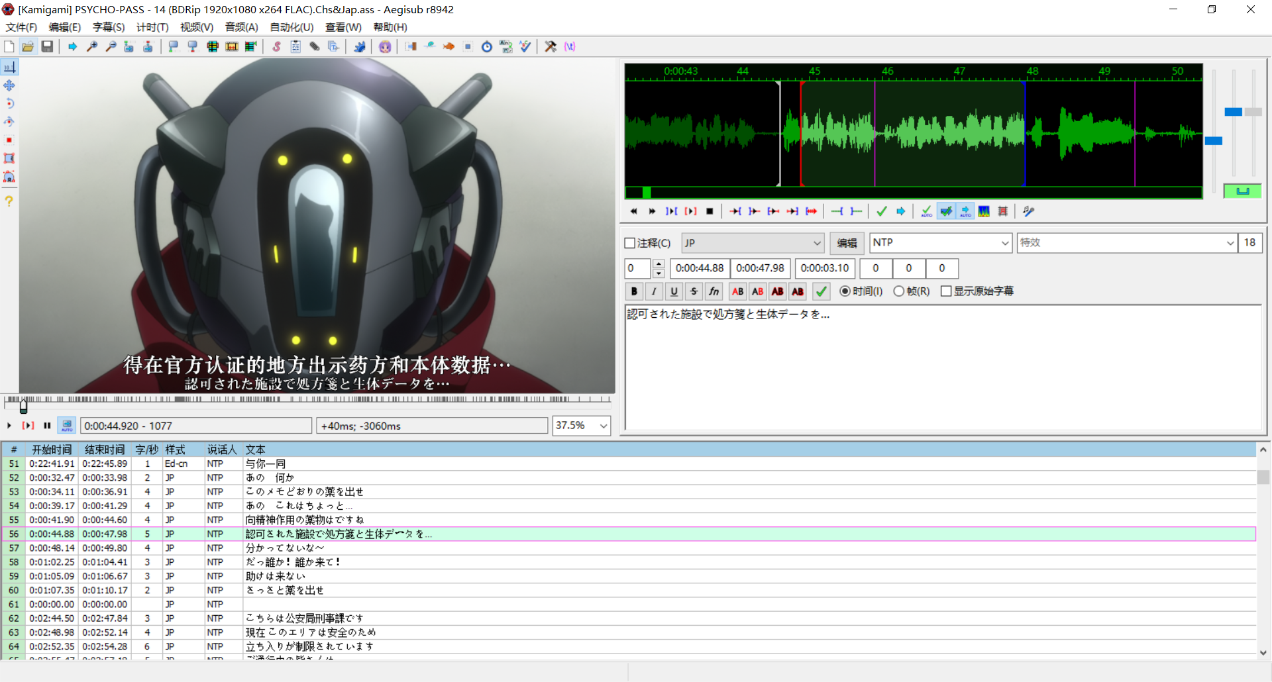The width and height of the screenshot is (1272, 682).
Task: Toggle audio auto-scroll
Action: click(965, 211)
